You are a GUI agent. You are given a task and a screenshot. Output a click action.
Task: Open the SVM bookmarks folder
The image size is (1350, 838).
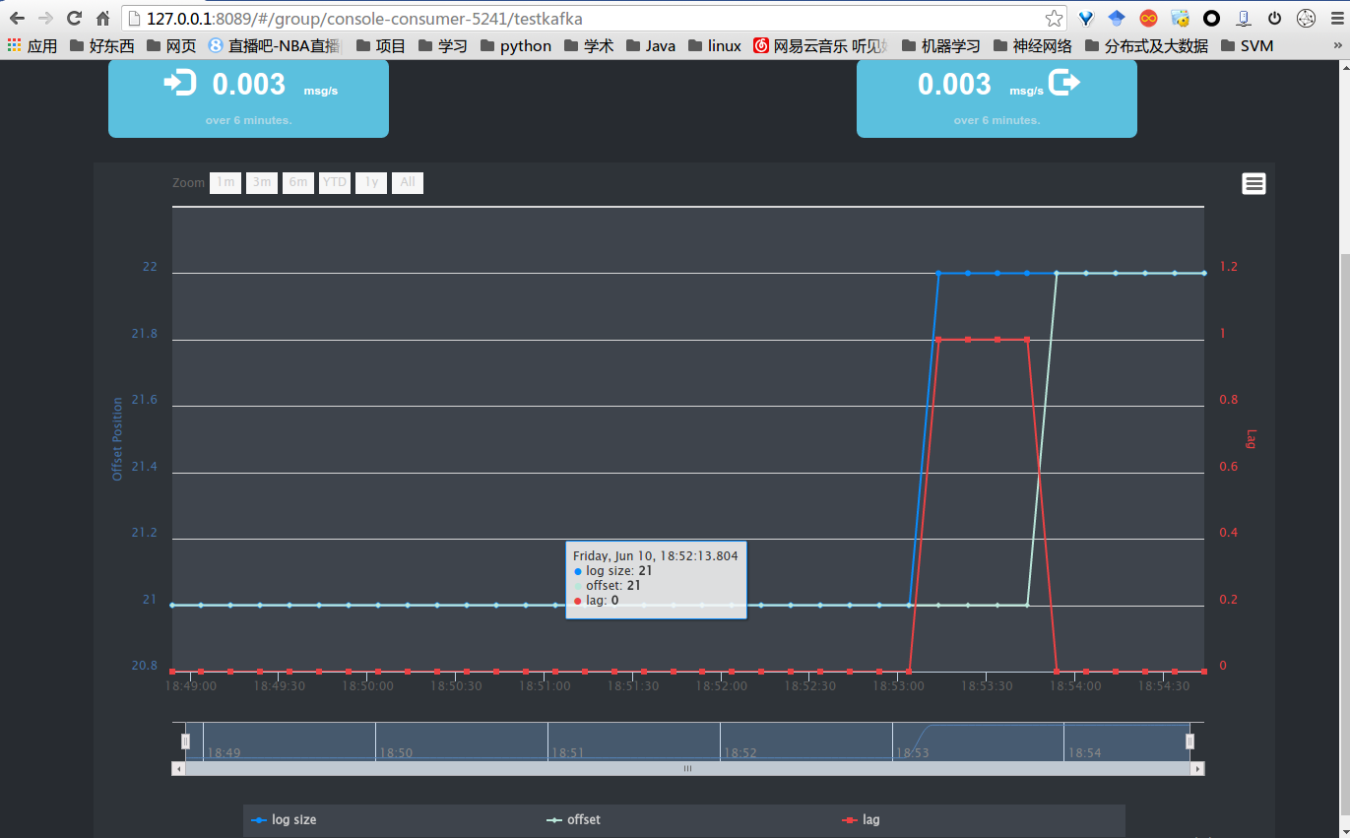coord(1247,45)
